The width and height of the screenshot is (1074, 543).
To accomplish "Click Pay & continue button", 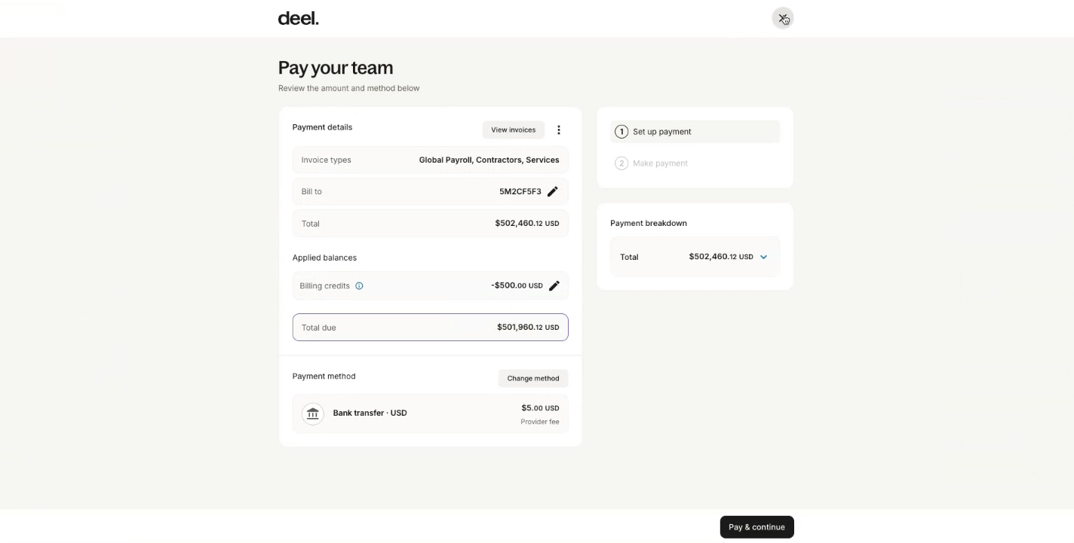I will click(756, 527).
